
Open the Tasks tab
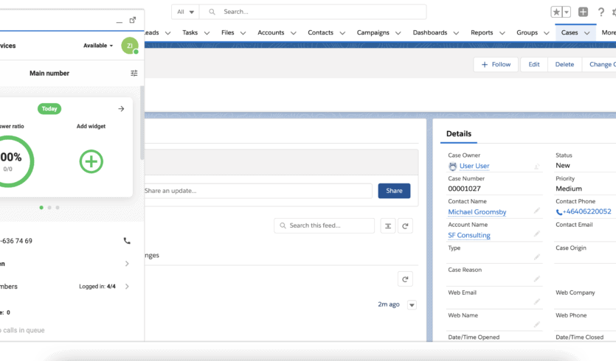(190, 32)
